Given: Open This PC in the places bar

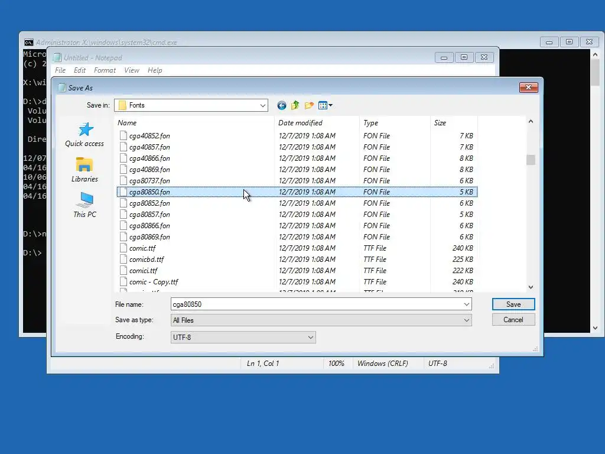Looking at the screenshot, I should click(84, 205).
